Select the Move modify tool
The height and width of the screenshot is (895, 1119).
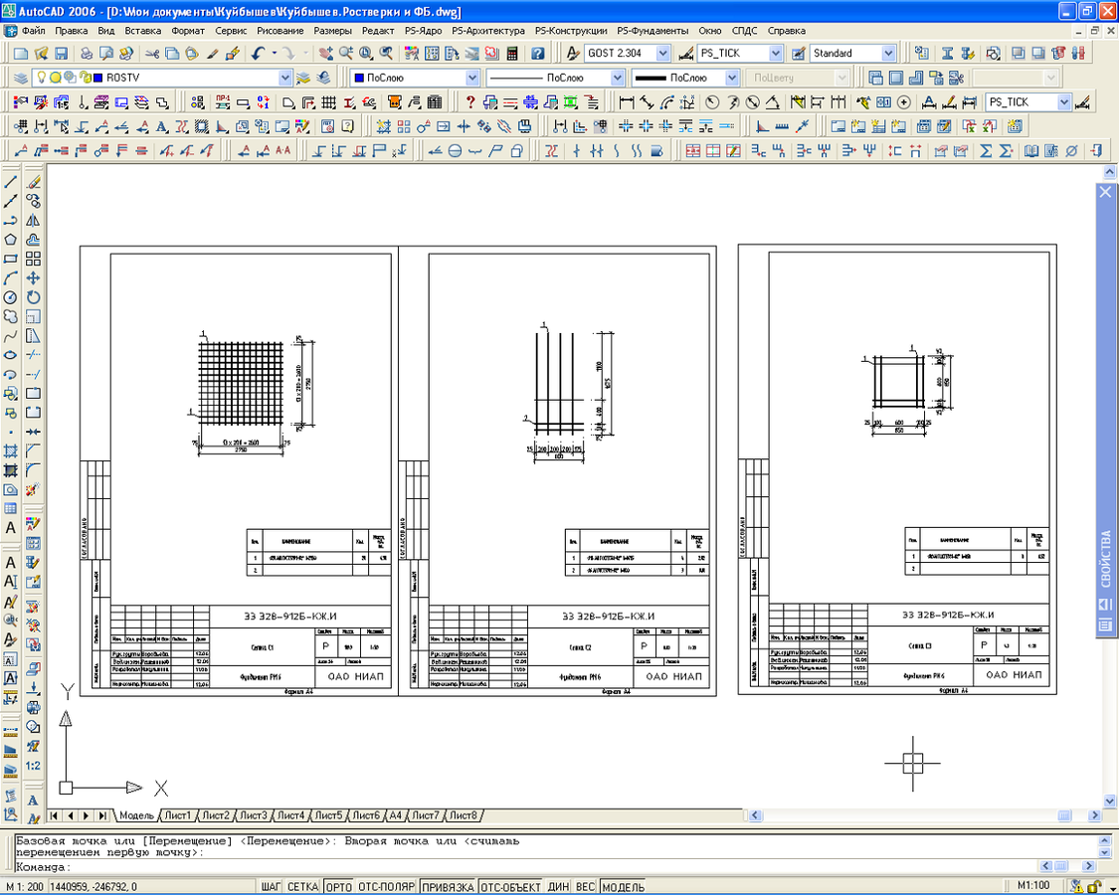tap(33, 278)
